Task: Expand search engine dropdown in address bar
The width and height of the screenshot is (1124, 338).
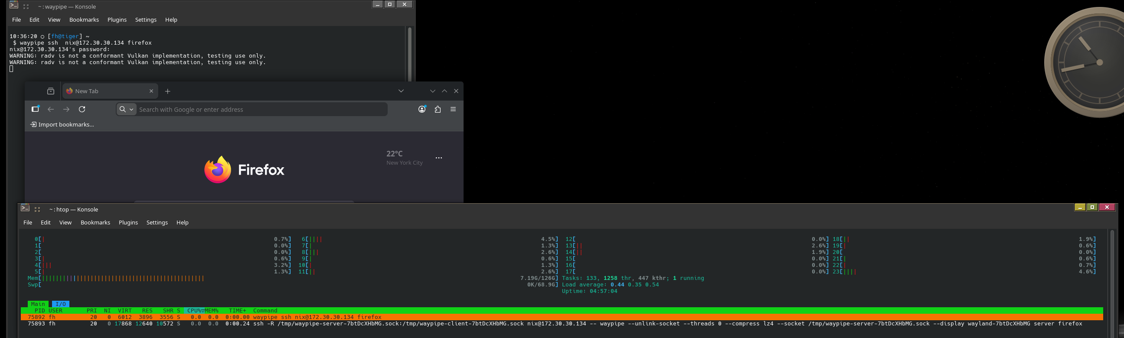Action: 127,110
